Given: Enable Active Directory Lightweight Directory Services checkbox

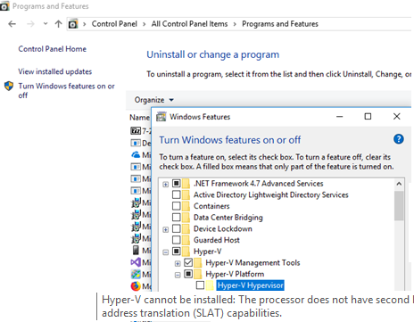Looking at the screenshot, I should [x=177, y=194].
